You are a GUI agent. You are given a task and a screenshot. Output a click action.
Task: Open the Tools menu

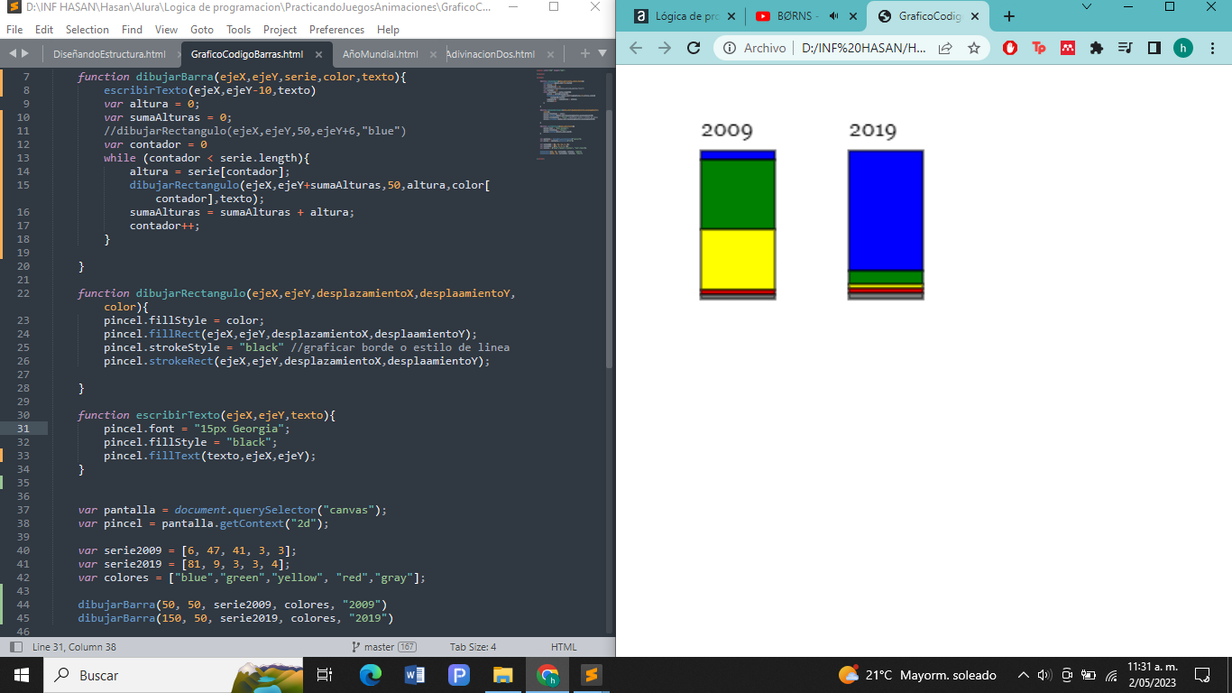pyautogui.click(x=239, y=30)
